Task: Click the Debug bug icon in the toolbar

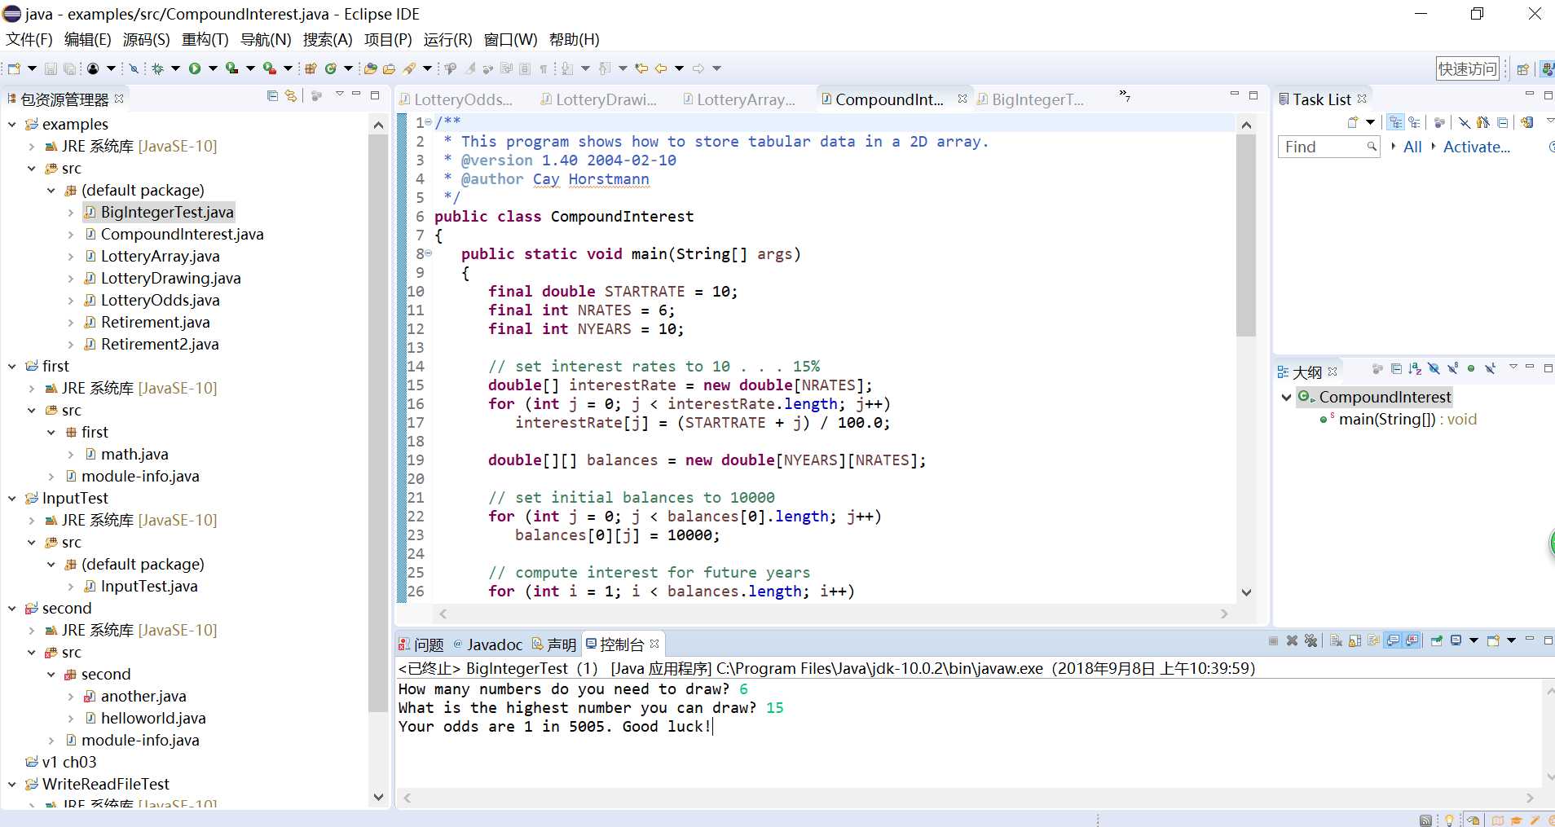Action: 158,68
